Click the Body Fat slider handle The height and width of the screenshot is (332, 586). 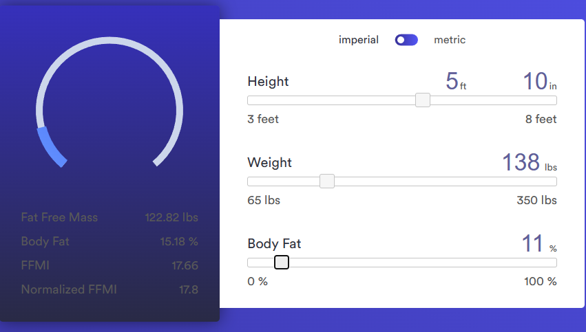(x=282, y=263)
